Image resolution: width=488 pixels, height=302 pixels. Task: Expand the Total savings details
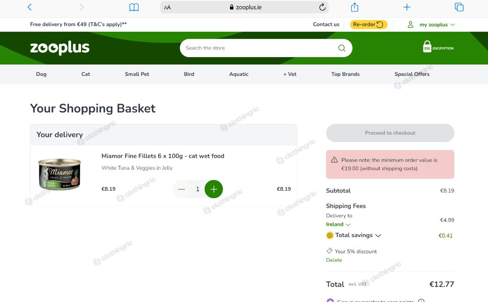[x=378, y=236]
